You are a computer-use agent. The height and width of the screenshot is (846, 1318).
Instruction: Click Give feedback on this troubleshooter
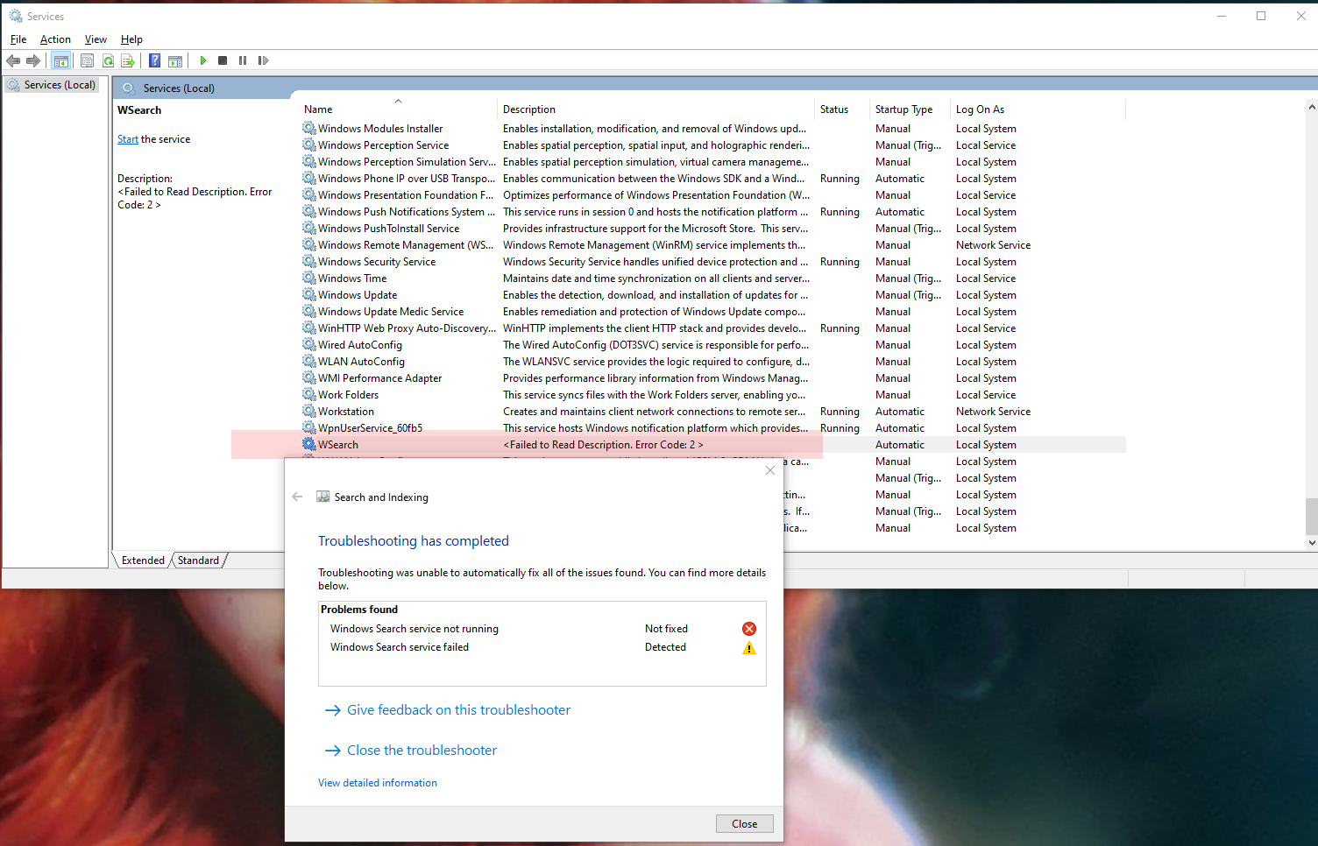(458, 710)
